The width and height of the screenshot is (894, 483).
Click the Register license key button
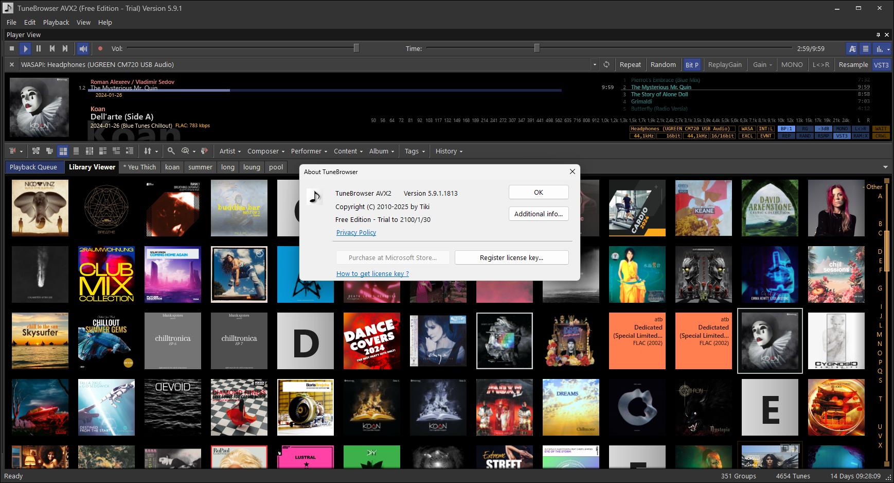pyautogui.click(x=511, y=257)
